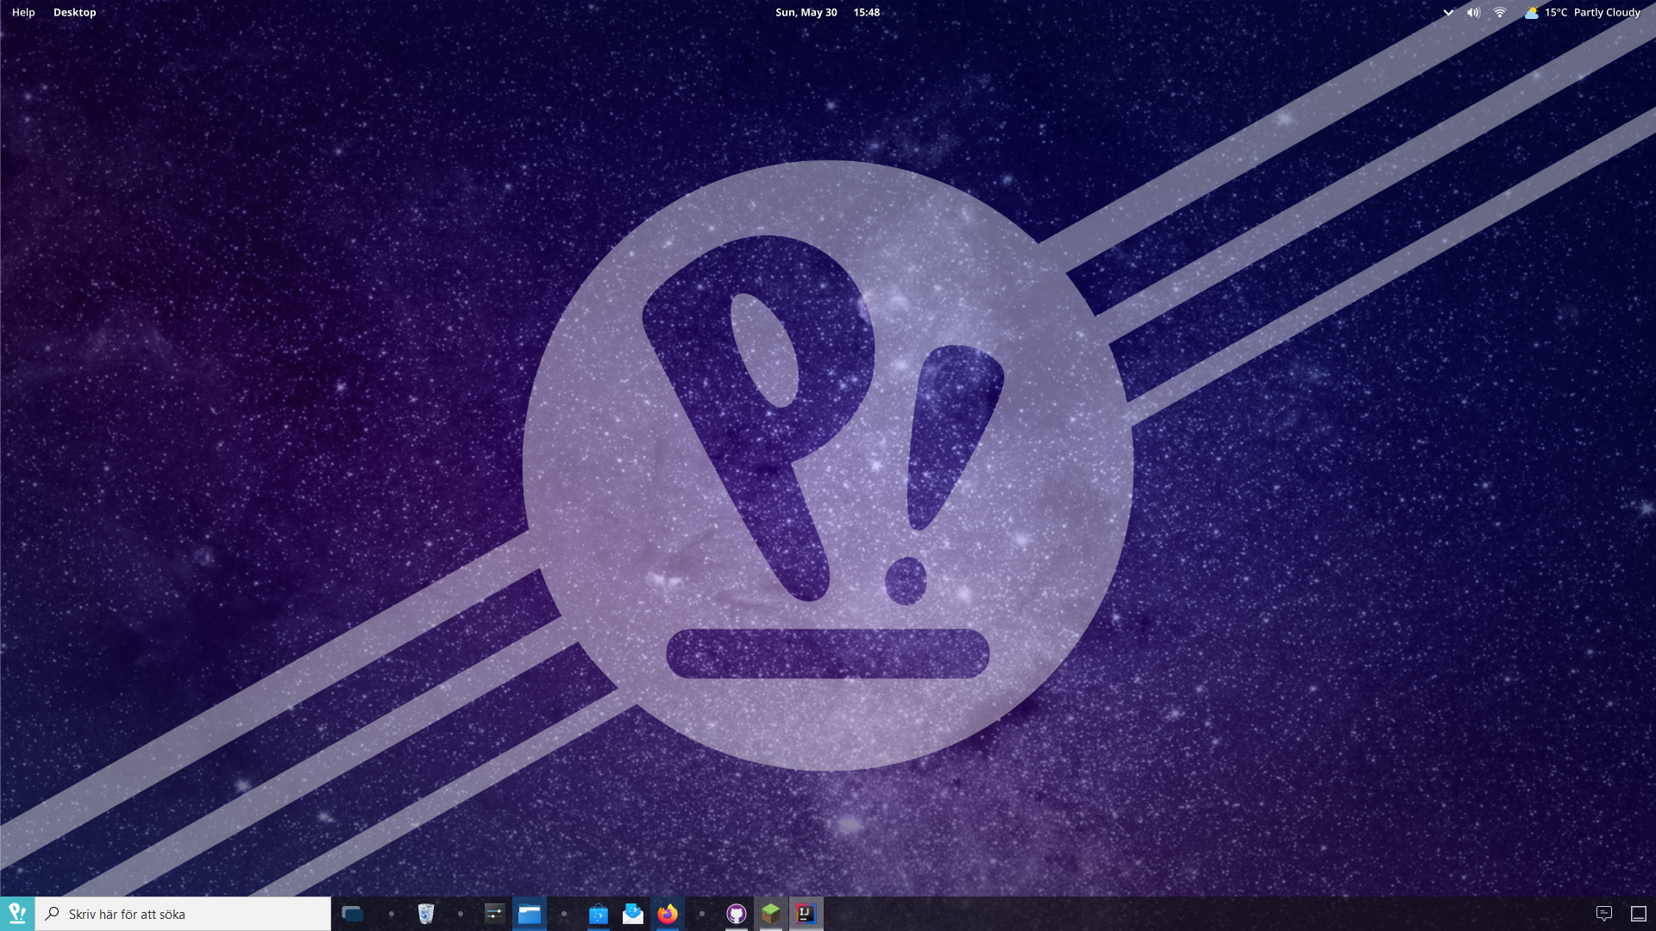
Task: Switch to IntelliJ IDEA in taskbar
Action: tap(806, 914)
